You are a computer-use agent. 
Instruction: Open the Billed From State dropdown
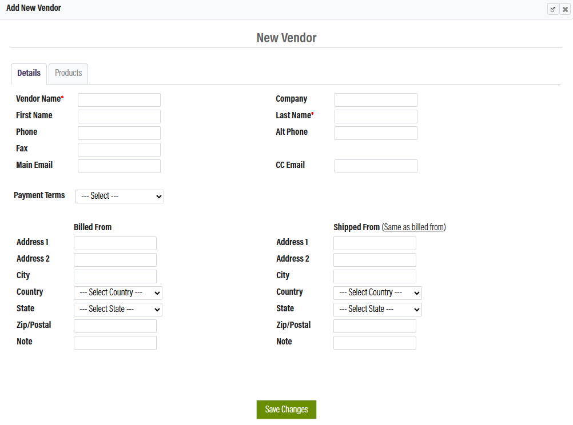click(118, 309)
